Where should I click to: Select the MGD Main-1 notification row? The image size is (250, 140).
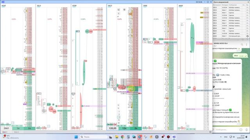(231, 36)
